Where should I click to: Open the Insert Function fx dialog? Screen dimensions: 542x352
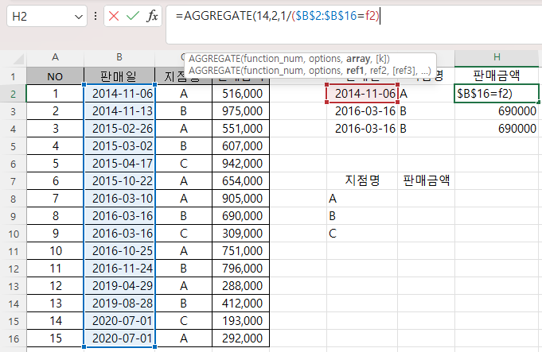pyautogui.click(x=152, y=16)
